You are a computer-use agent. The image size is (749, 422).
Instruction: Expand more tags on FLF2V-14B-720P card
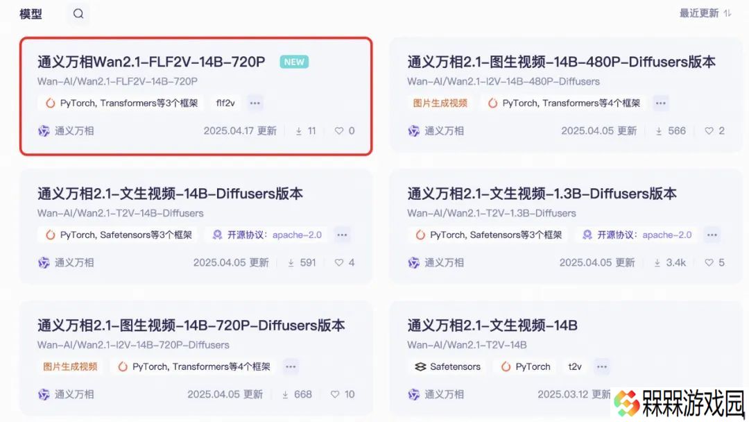tap(255, 103)
